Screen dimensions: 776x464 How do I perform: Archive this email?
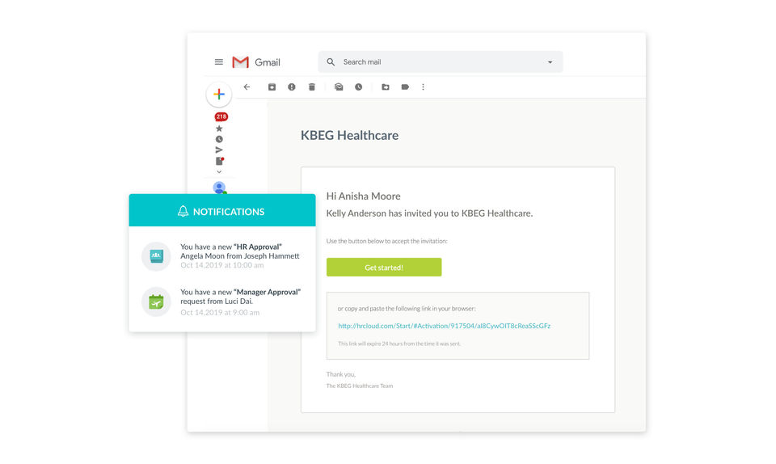click(x=272, y=87)
